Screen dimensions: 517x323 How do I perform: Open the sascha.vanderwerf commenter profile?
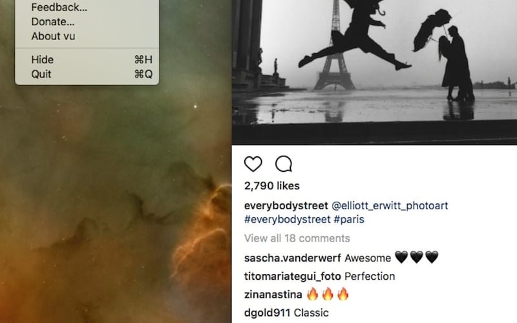293,258
